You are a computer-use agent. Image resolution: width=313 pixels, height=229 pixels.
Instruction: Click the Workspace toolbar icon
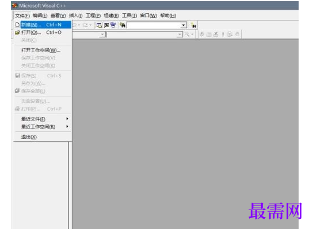coord(99,25)
